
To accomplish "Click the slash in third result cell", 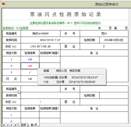I will (30, 72).
